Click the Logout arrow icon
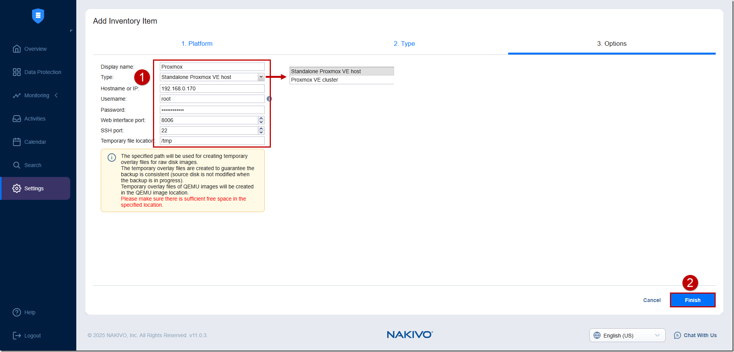Screen dimensions: 734x352 [x=17, y=336]
